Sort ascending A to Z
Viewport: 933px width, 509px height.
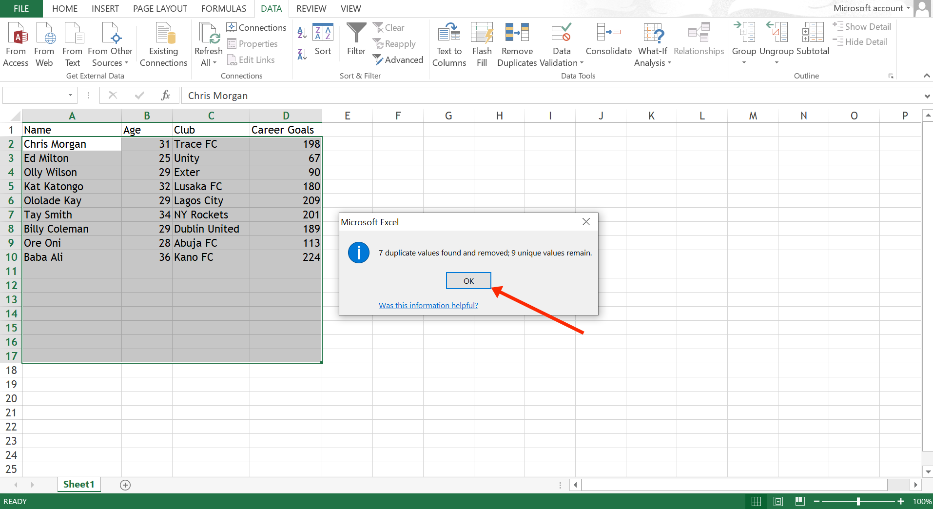[x=302, y=33]
